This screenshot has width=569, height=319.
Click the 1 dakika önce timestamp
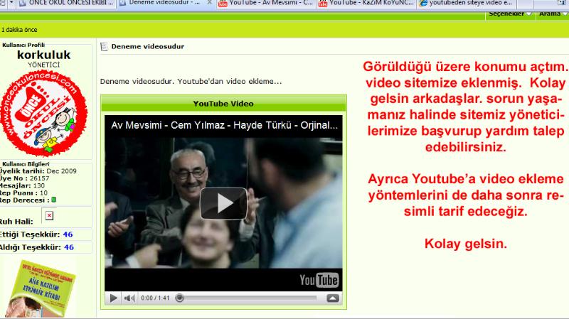click(19, 30)
